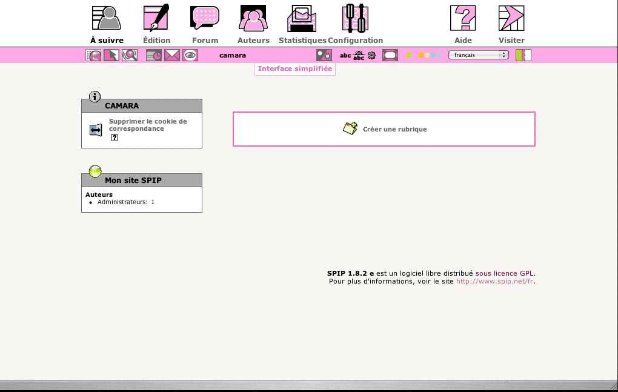Choose the orange interface color swatch
This screenshot has width=618, height=392.
click(421, 55)
